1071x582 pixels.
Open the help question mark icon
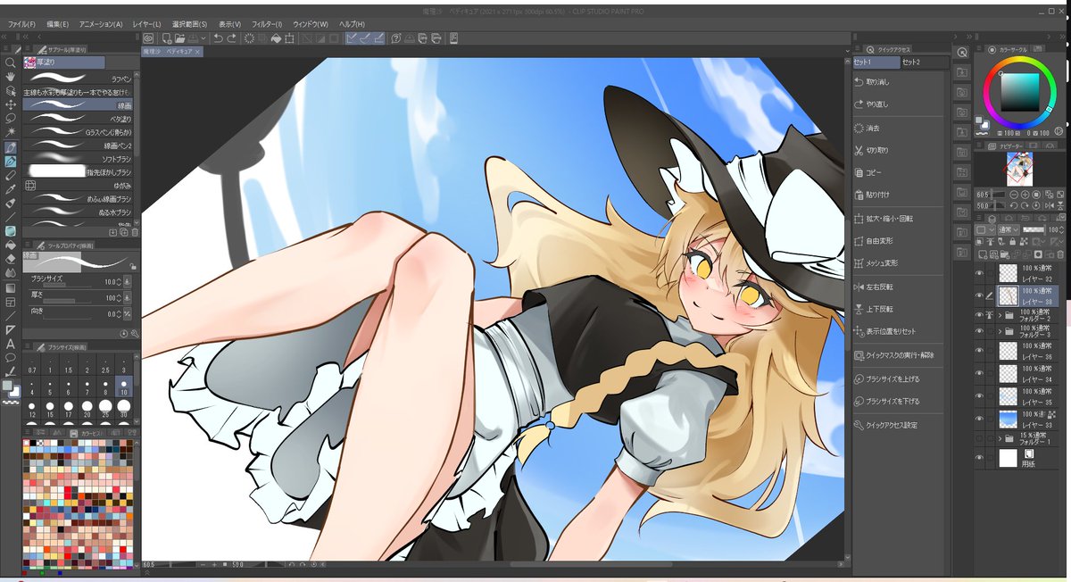pyautogui.click(x=396, y=38)
